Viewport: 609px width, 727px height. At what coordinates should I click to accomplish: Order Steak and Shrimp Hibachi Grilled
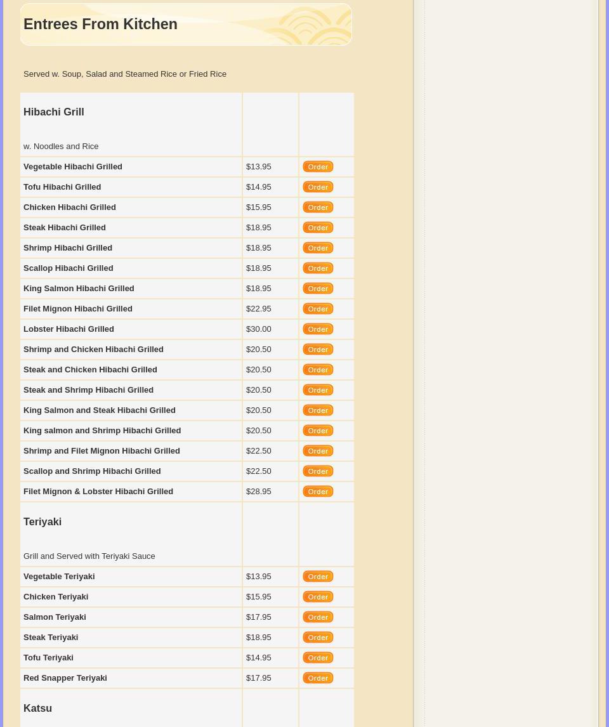click(318, 390)
